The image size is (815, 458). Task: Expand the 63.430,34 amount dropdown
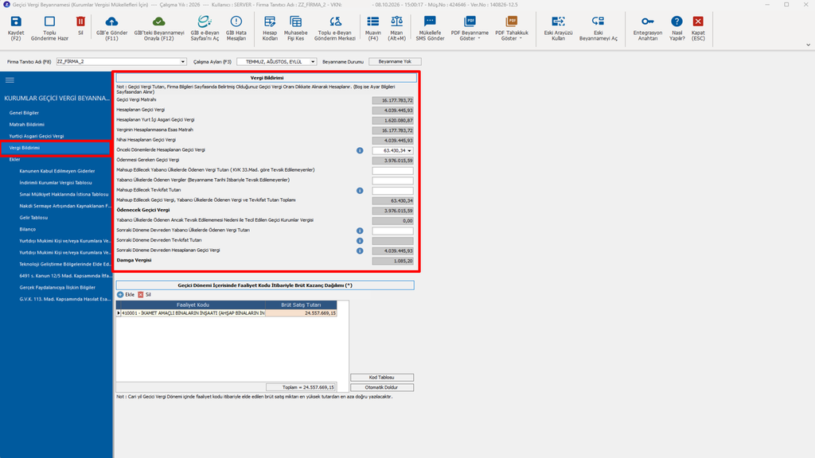tap(410, 150)
